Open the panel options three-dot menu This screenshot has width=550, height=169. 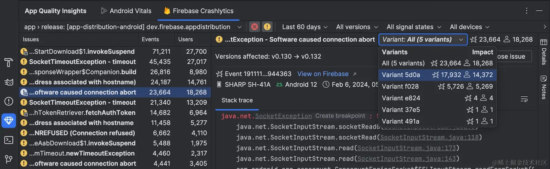click(526, 11)
